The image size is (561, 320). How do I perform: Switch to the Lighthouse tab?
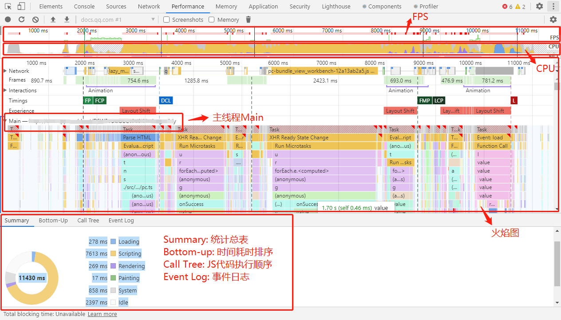pyautogui.click(x=336, y=6)
